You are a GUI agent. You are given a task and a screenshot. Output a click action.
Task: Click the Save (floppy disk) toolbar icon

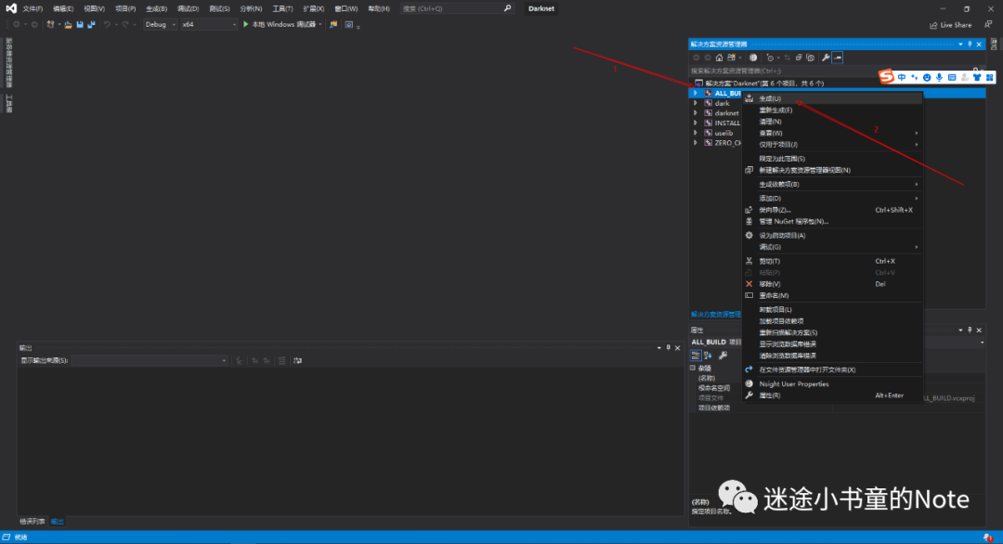(80, 24)
